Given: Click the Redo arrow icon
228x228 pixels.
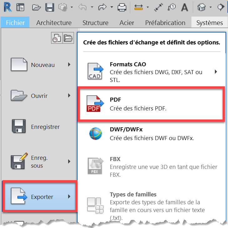Looking at the screenshot, I should (102, 7).
